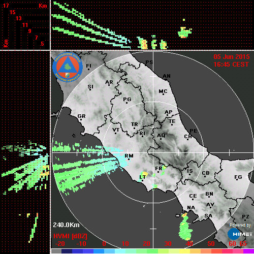
Task: Click the 'VT' city label
Action: click(116, 130)
